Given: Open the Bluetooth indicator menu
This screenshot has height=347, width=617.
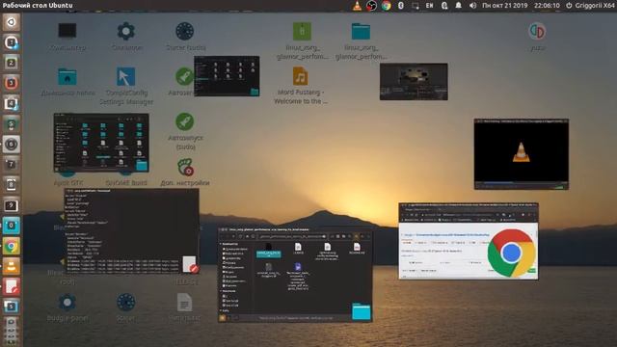Looking at the screenshot, I should pyautogui.click(x=401, y=6).
